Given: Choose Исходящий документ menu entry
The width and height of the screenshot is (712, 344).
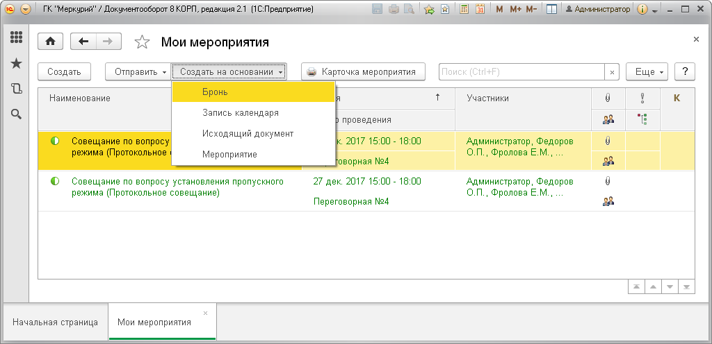Looking at the screenshot, I should coord(253,134).
